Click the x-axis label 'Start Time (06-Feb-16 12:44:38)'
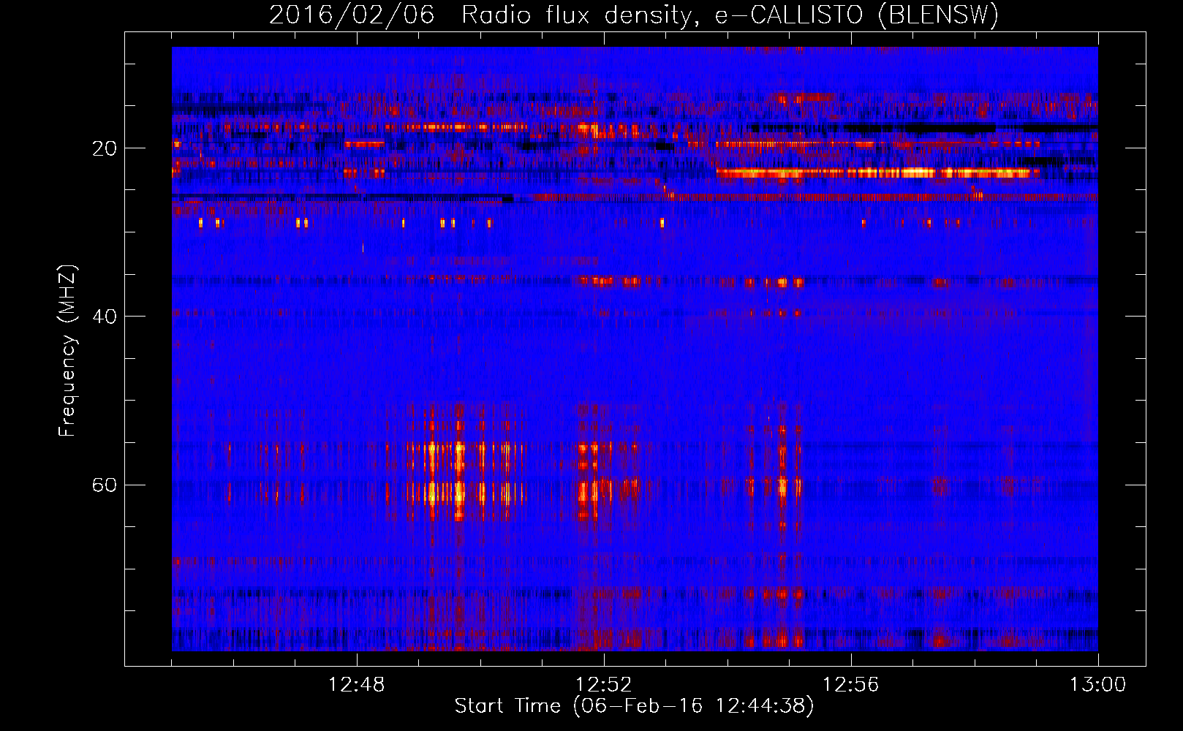Screen dimensions: 1183x731 click(634, 706)
